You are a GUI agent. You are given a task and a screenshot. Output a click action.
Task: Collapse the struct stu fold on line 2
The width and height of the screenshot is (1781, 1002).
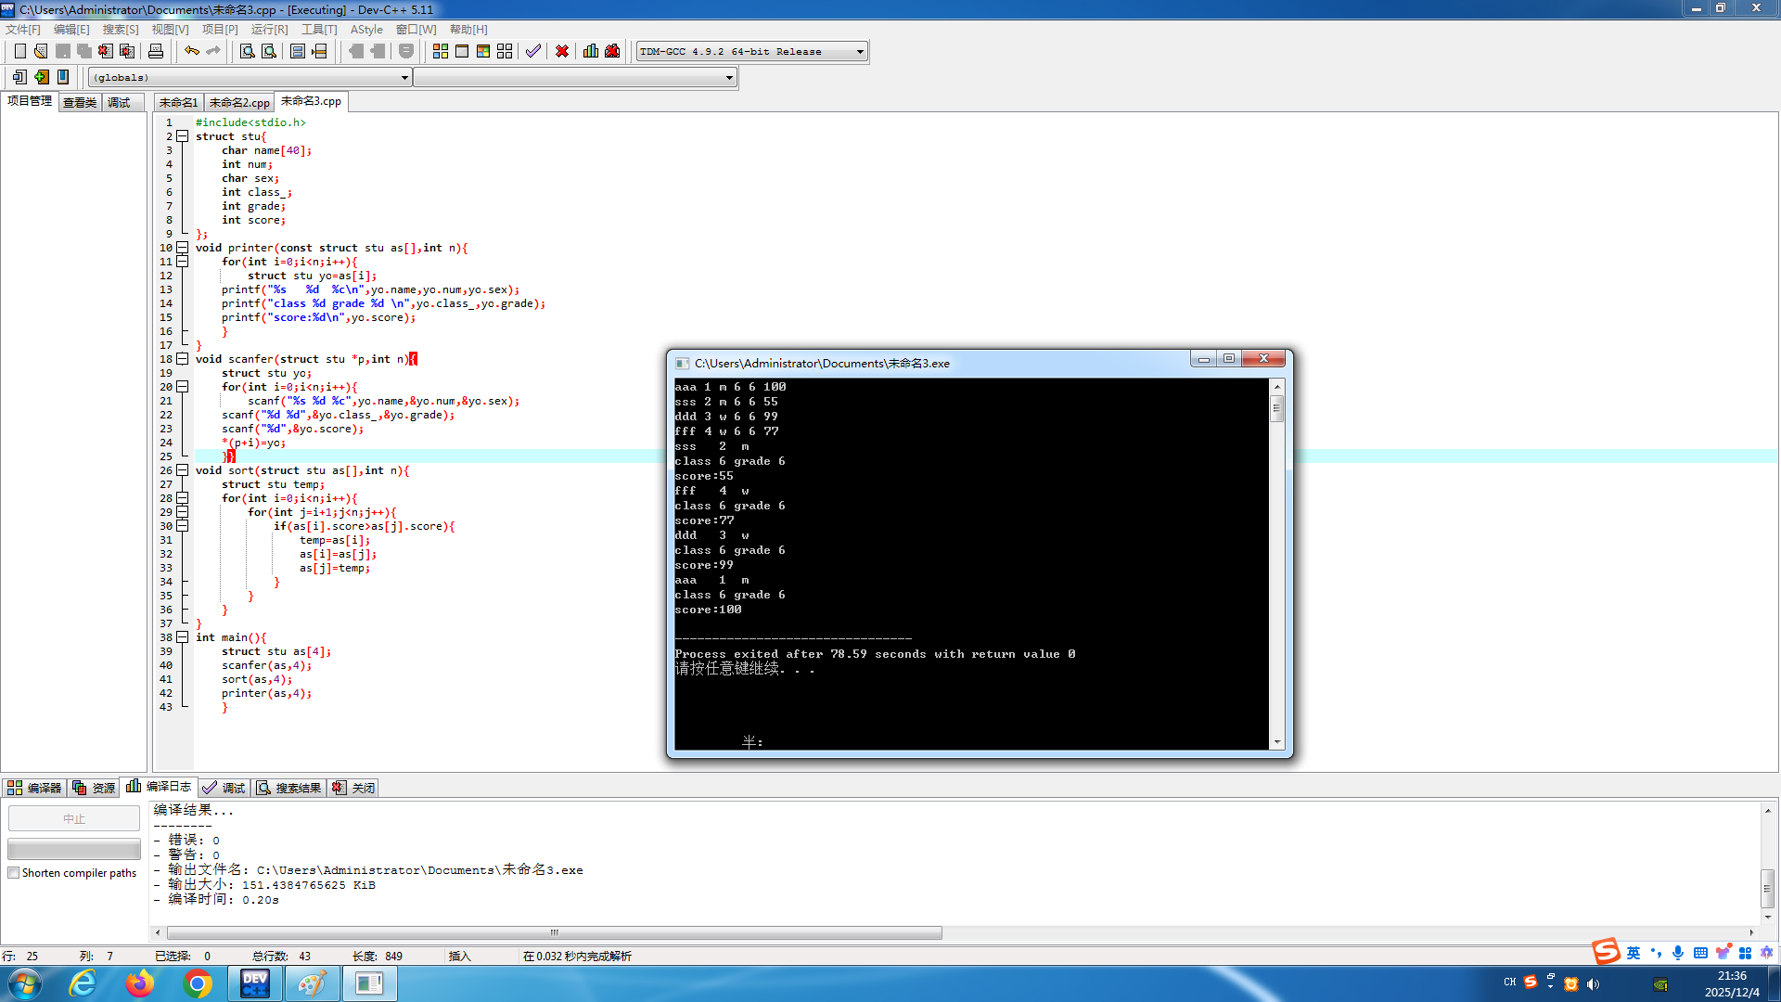[183, 136]
